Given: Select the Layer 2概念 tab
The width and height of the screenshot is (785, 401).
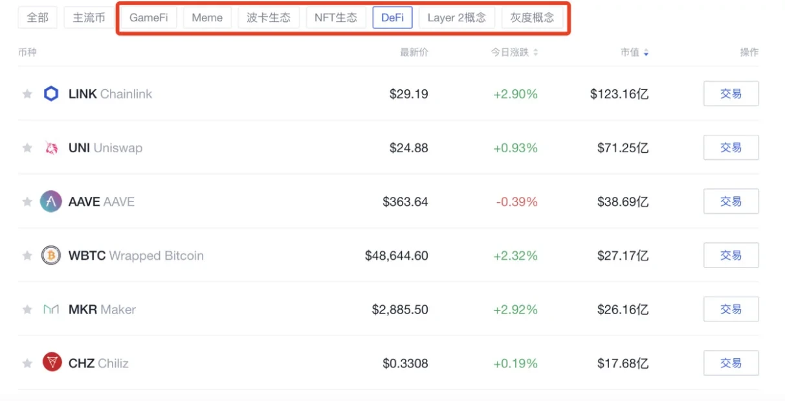Looking at the screenshot, I should [x=456, y=17].
